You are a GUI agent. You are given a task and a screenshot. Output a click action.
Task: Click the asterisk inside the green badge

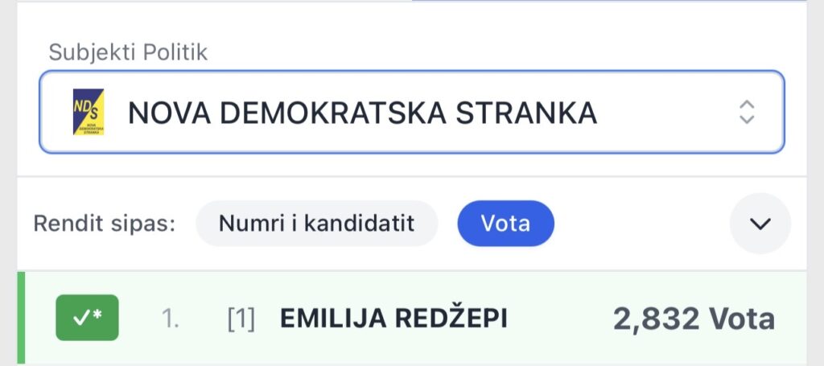tap(97, 316)
